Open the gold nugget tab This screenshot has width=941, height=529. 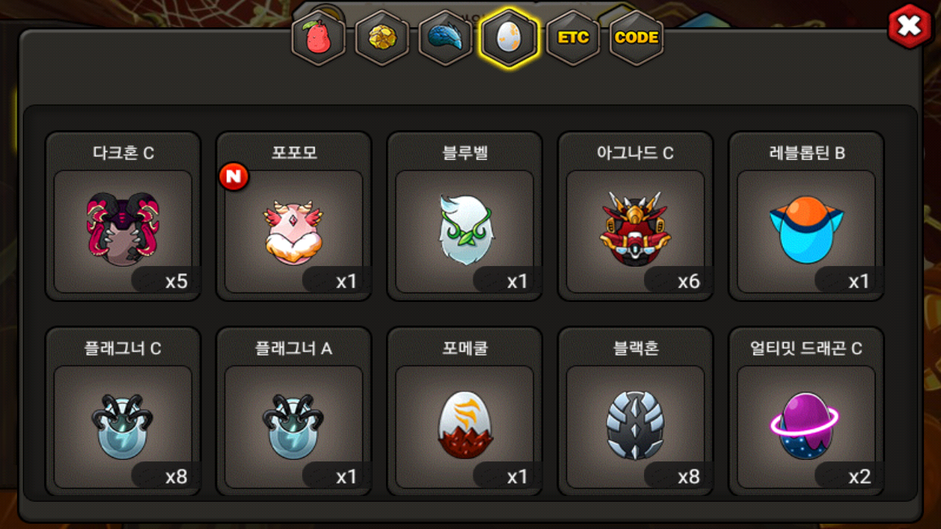point(382,38)
